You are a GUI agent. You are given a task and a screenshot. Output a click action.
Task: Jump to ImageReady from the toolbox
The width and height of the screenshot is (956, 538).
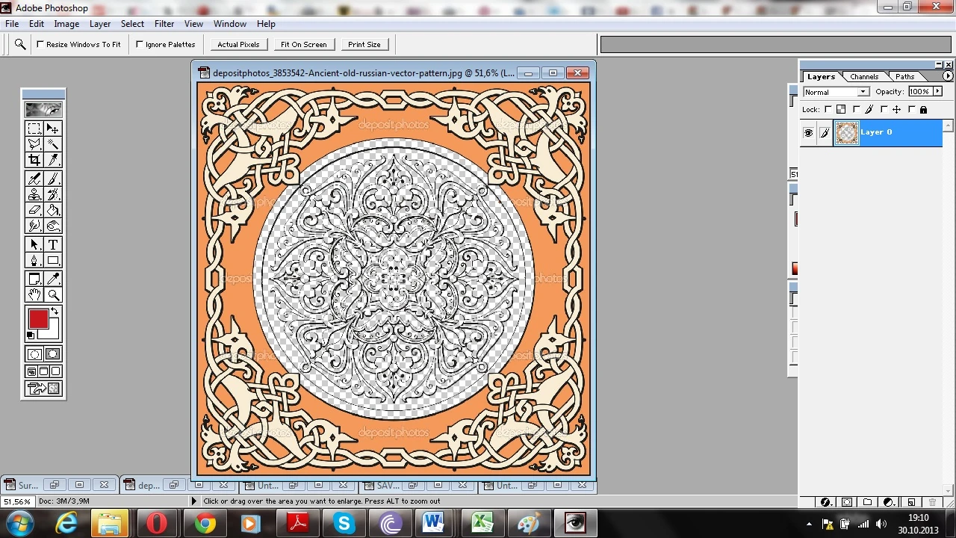(x=43, y=389)
